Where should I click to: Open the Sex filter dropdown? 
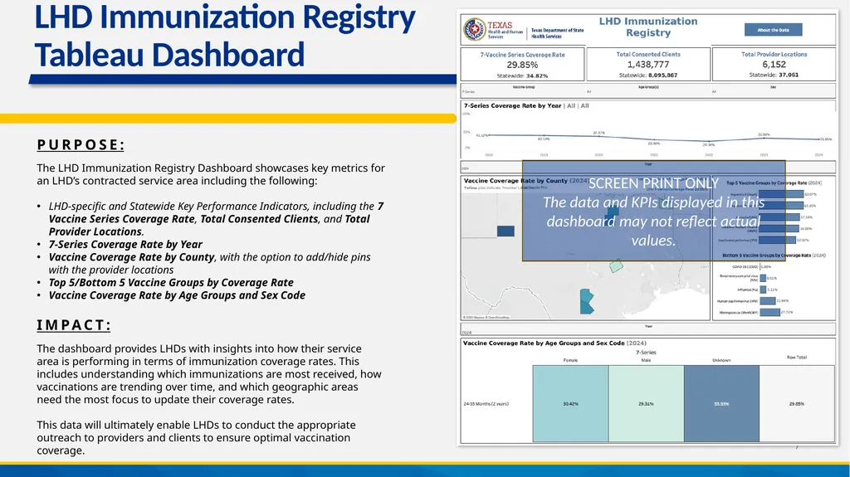[774, 90]
